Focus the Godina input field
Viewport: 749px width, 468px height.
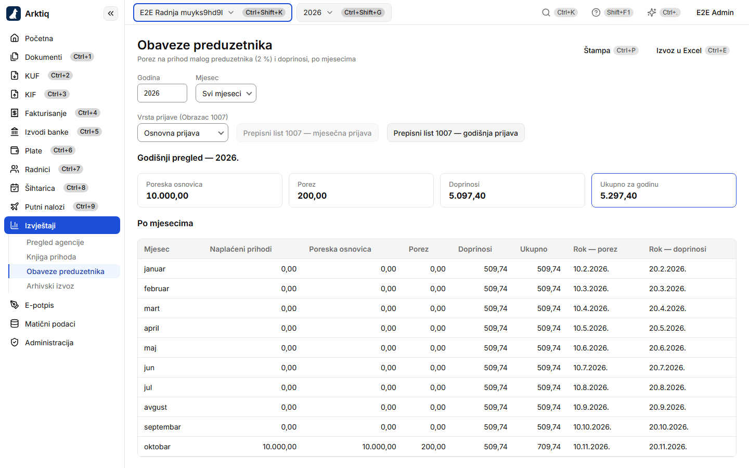click(162, 93)
